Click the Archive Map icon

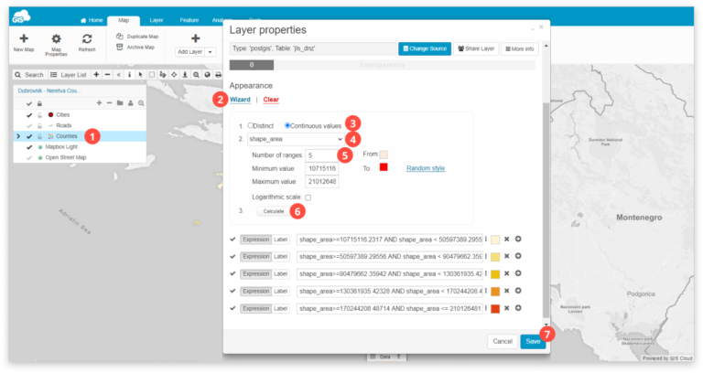(121, 47)
